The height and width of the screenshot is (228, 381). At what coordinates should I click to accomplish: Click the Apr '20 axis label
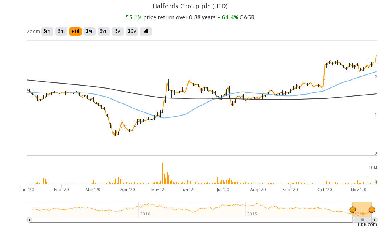pyautogui.click(x=128, y=190)
